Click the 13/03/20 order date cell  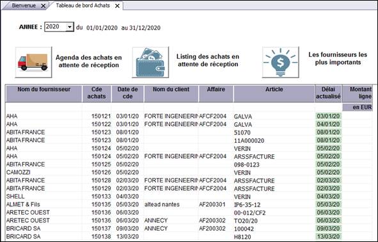click(x=127, y=236)
